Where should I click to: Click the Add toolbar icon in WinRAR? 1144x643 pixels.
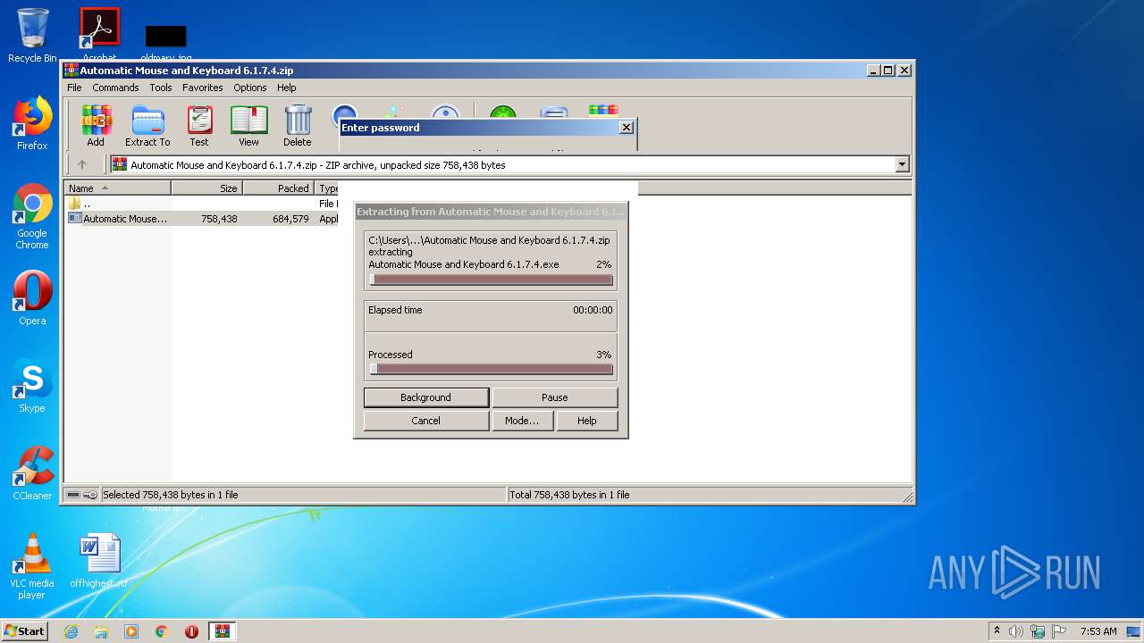tap(96, 125)
